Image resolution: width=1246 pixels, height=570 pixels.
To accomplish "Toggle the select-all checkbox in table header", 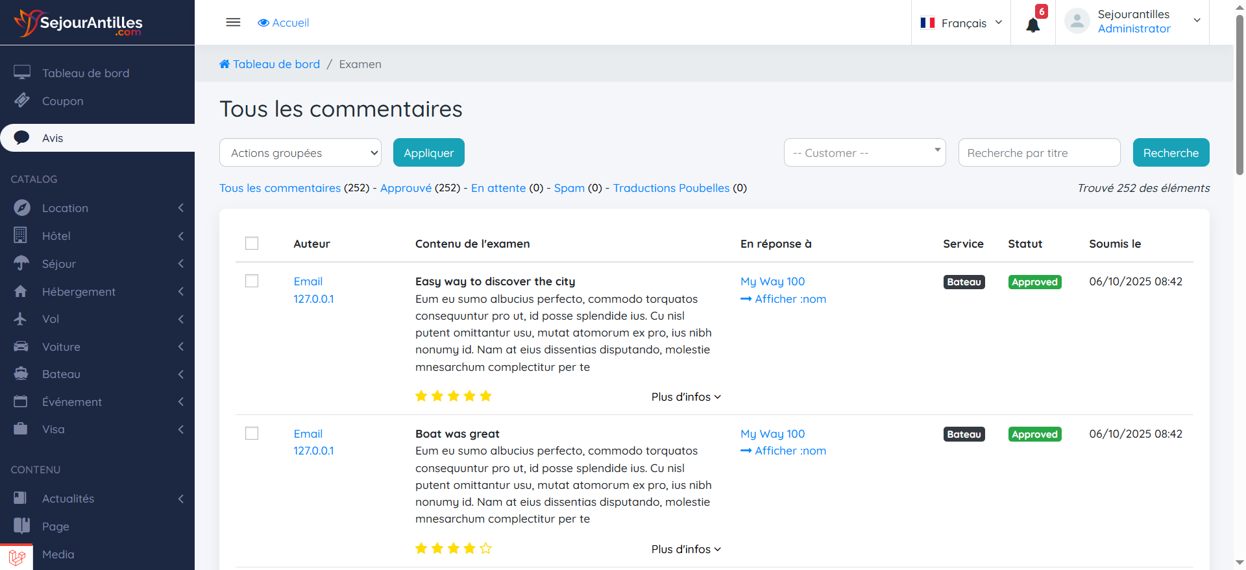I will pos(252,243).
